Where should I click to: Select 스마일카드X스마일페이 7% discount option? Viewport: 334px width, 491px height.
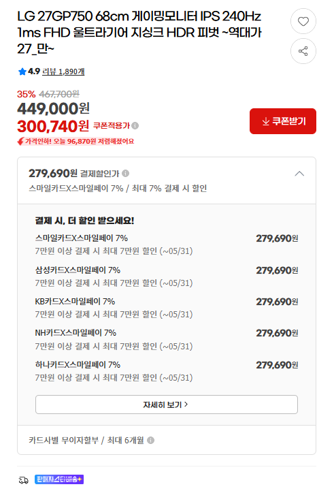point(167,244)
